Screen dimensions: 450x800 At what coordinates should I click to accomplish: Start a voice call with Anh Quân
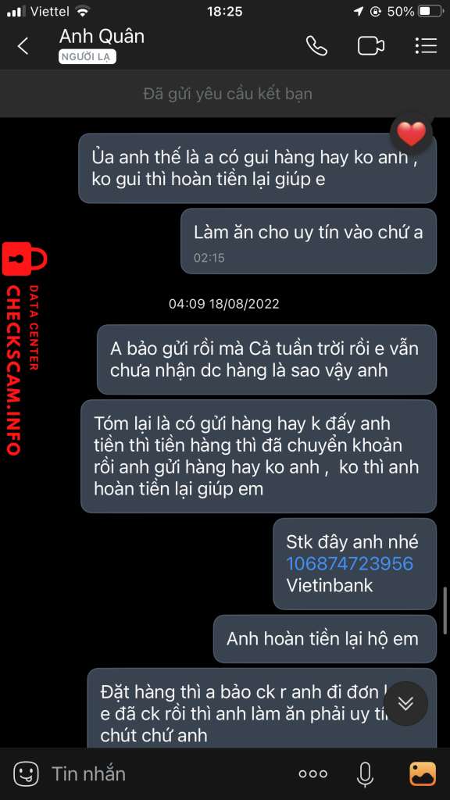tap(316, 46)
